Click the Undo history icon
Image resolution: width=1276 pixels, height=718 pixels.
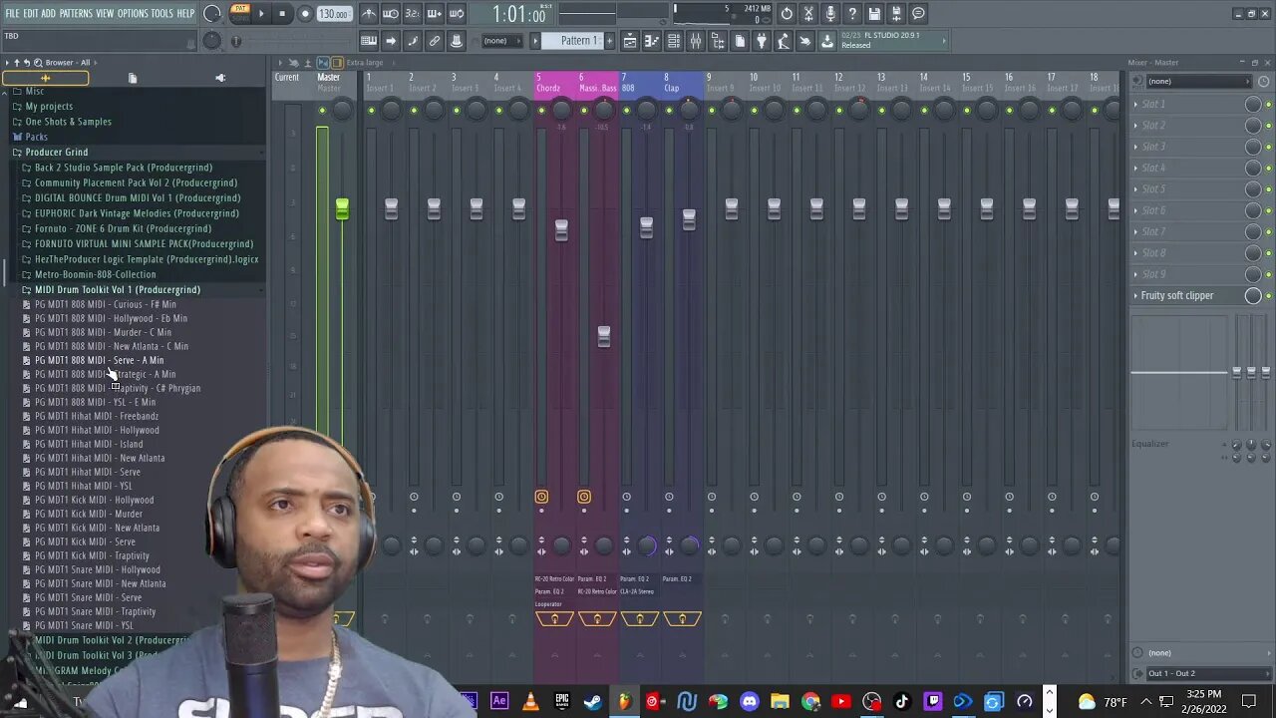point(787,14)
